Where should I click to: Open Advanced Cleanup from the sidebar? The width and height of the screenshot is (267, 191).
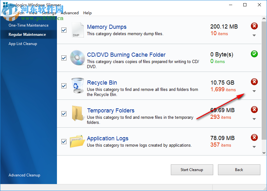[x=24, y=175]
